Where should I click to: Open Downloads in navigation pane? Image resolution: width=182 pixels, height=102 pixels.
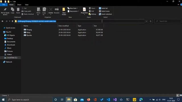pyautogui.click(x=11, y=45)
